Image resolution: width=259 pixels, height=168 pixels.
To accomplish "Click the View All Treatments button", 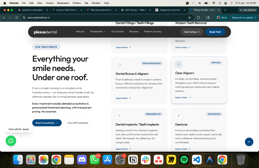I will coord(78,123).
